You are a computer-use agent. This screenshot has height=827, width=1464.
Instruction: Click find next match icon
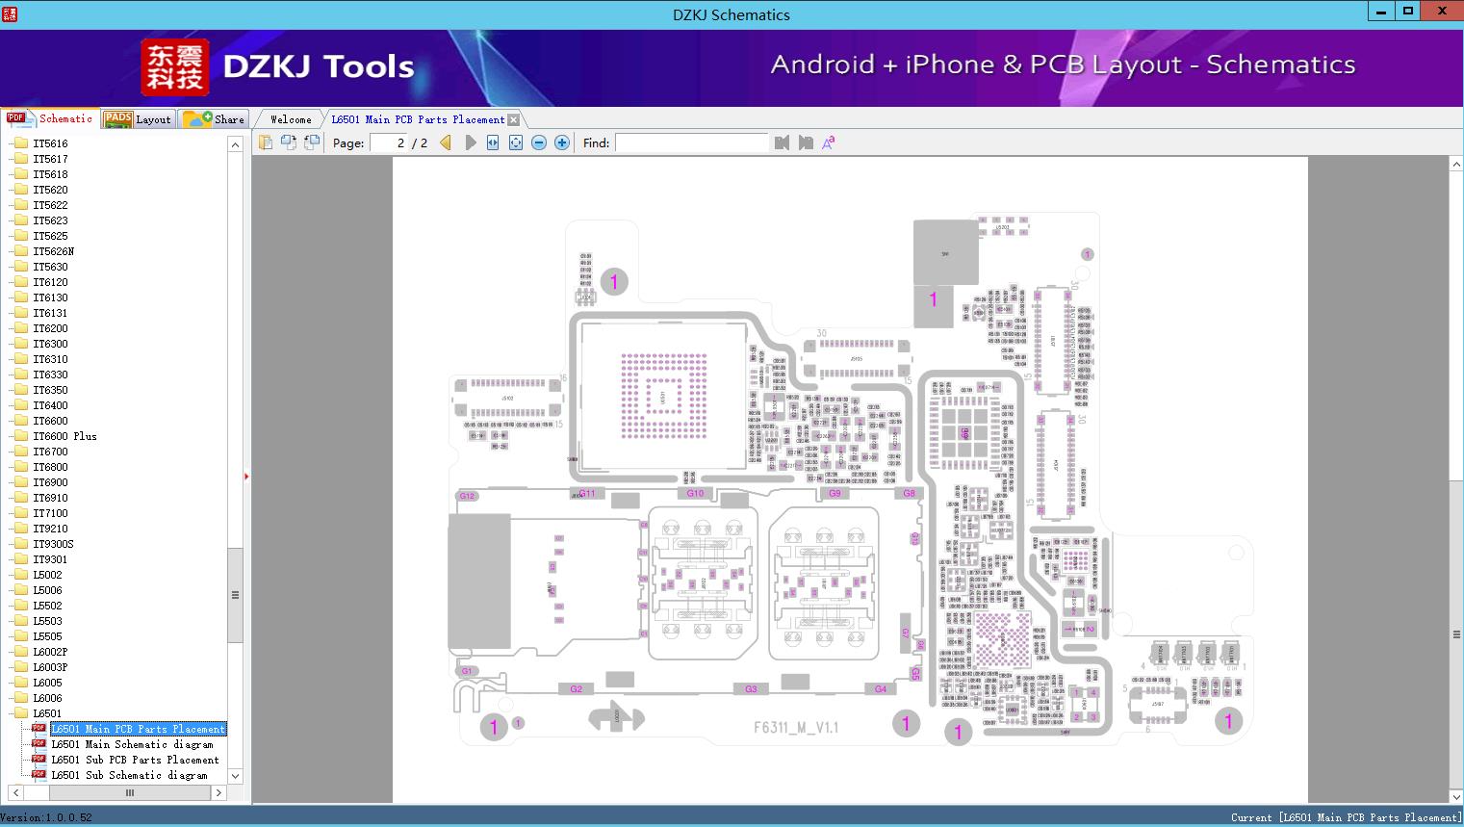click(807, 142)
